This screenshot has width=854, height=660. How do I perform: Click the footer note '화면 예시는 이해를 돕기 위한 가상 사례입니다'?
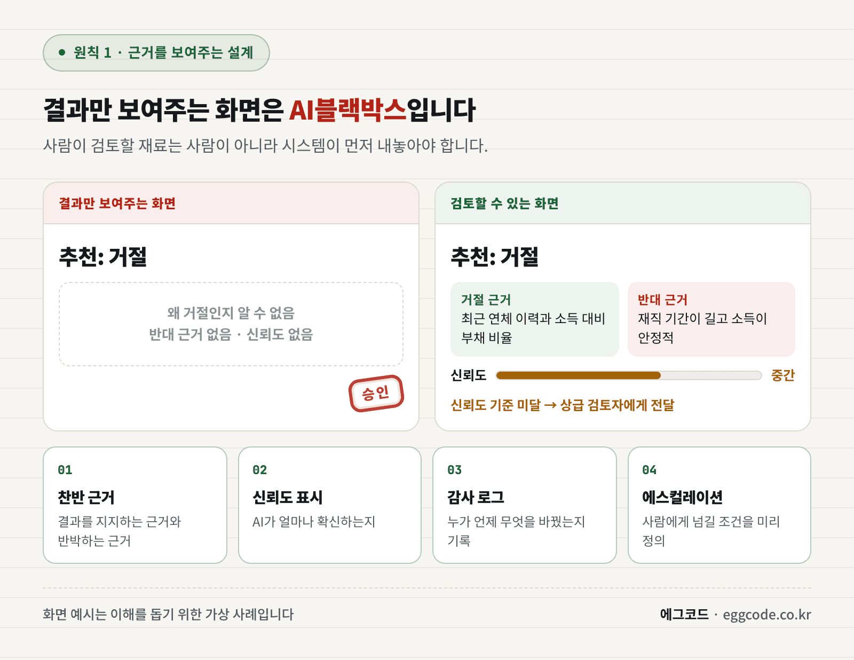click(x=168, y=614)
